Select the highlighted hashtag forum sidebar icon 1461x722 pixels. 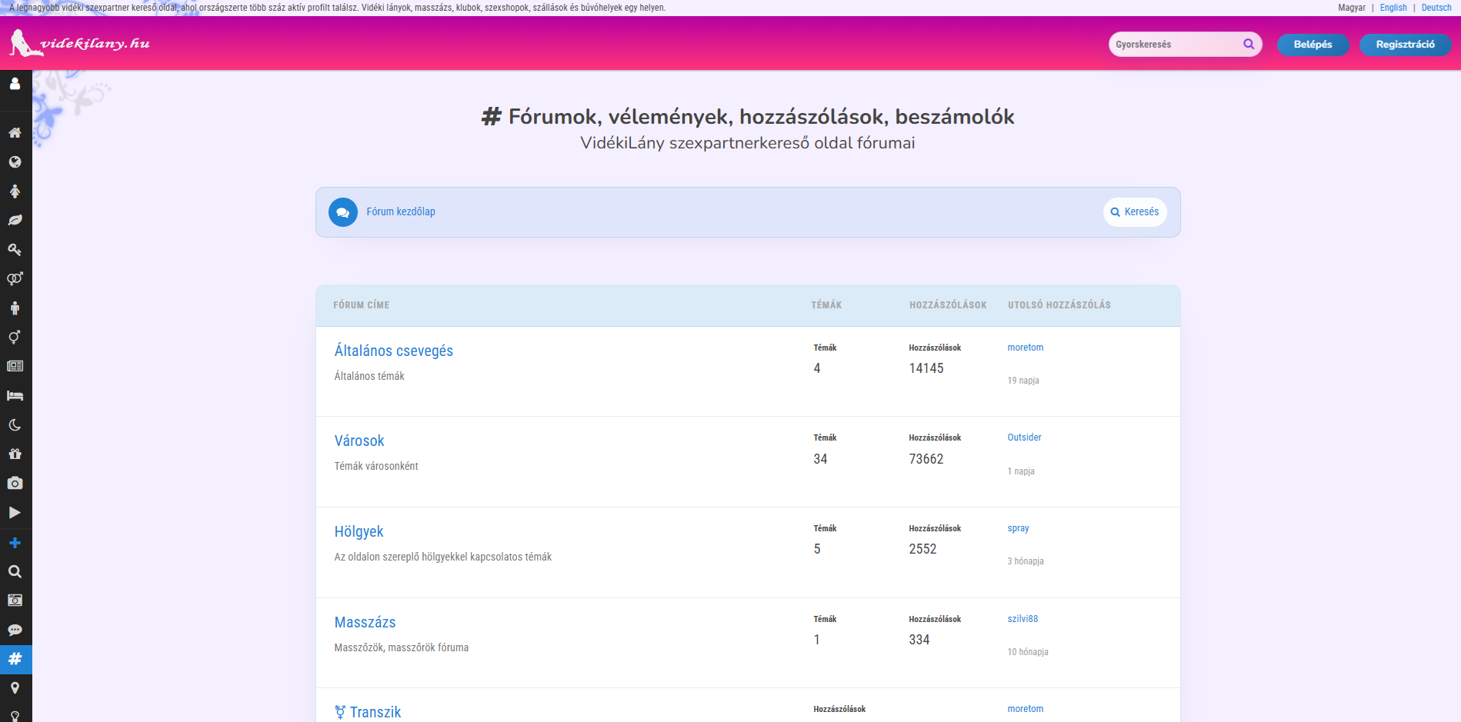point(15,659)
